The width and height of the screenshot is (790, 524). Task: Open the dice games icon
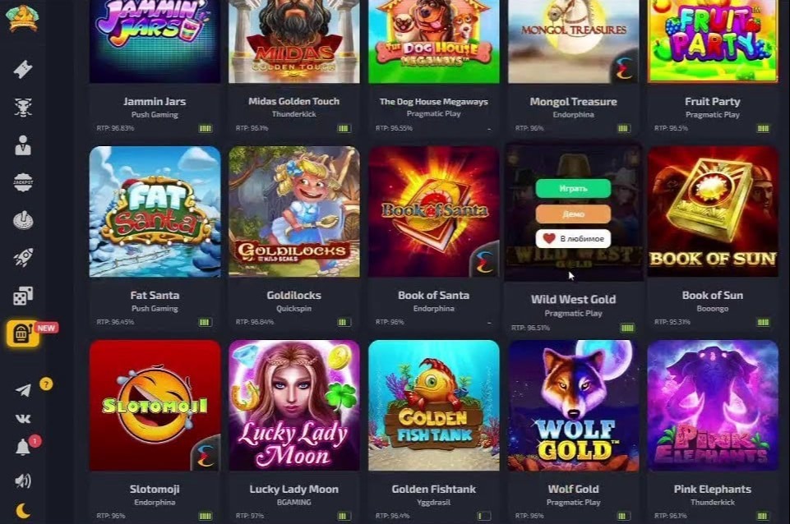[23, 296]
